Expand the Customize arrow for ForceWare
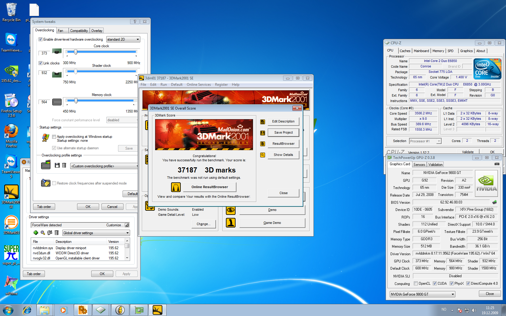The height and width of the screenshot is (316, 506). [127, 225]
